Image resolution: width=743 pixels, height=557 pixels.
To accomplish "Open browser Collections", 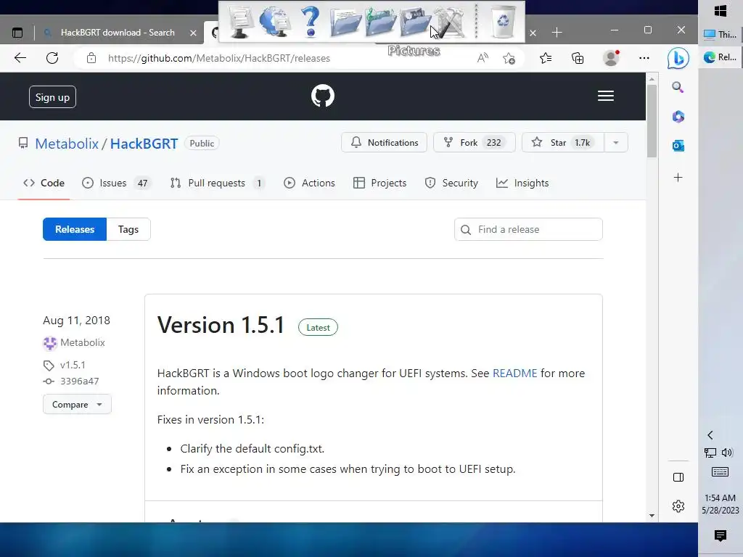I will 578,58.
